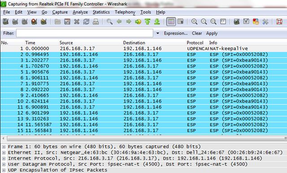The image size is (287, 173).
Task: Save capture file floppy disk icon
Action: point(67,22)
